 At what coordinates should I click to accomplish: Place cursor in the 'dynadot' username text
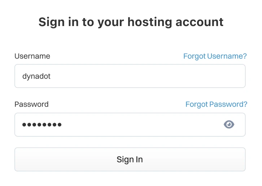click(36, 76)
